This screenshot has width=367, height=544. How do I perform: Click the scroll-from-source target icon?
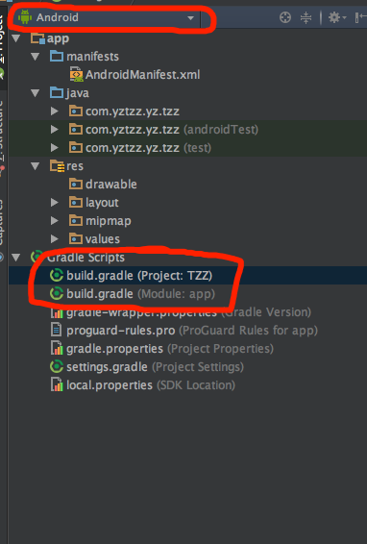(x=285, y=17)
